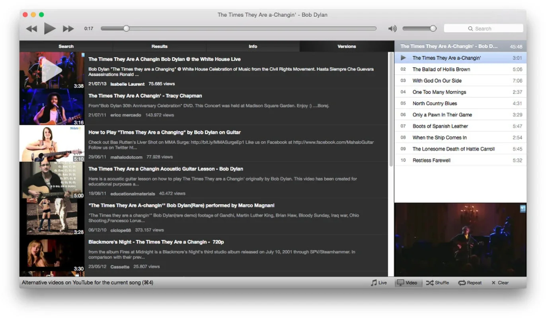The height and width of the screenshot is (318, 546).
Task: Click uploader name 'mahalodotcom'
Action: coord(126,157)
